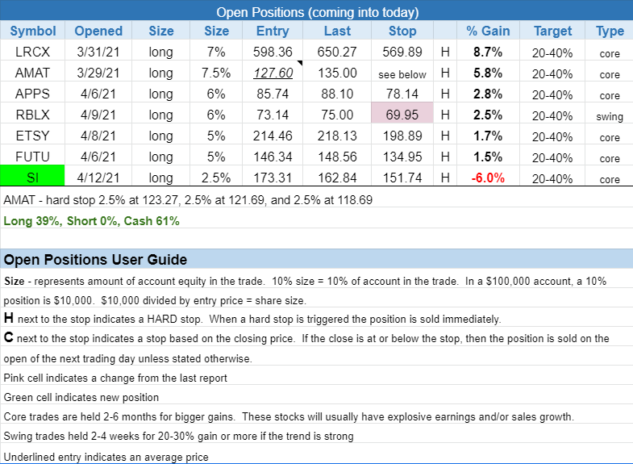Click the 4/8/21 opened date
Screen dimensions: 633x464
(98, 136)
